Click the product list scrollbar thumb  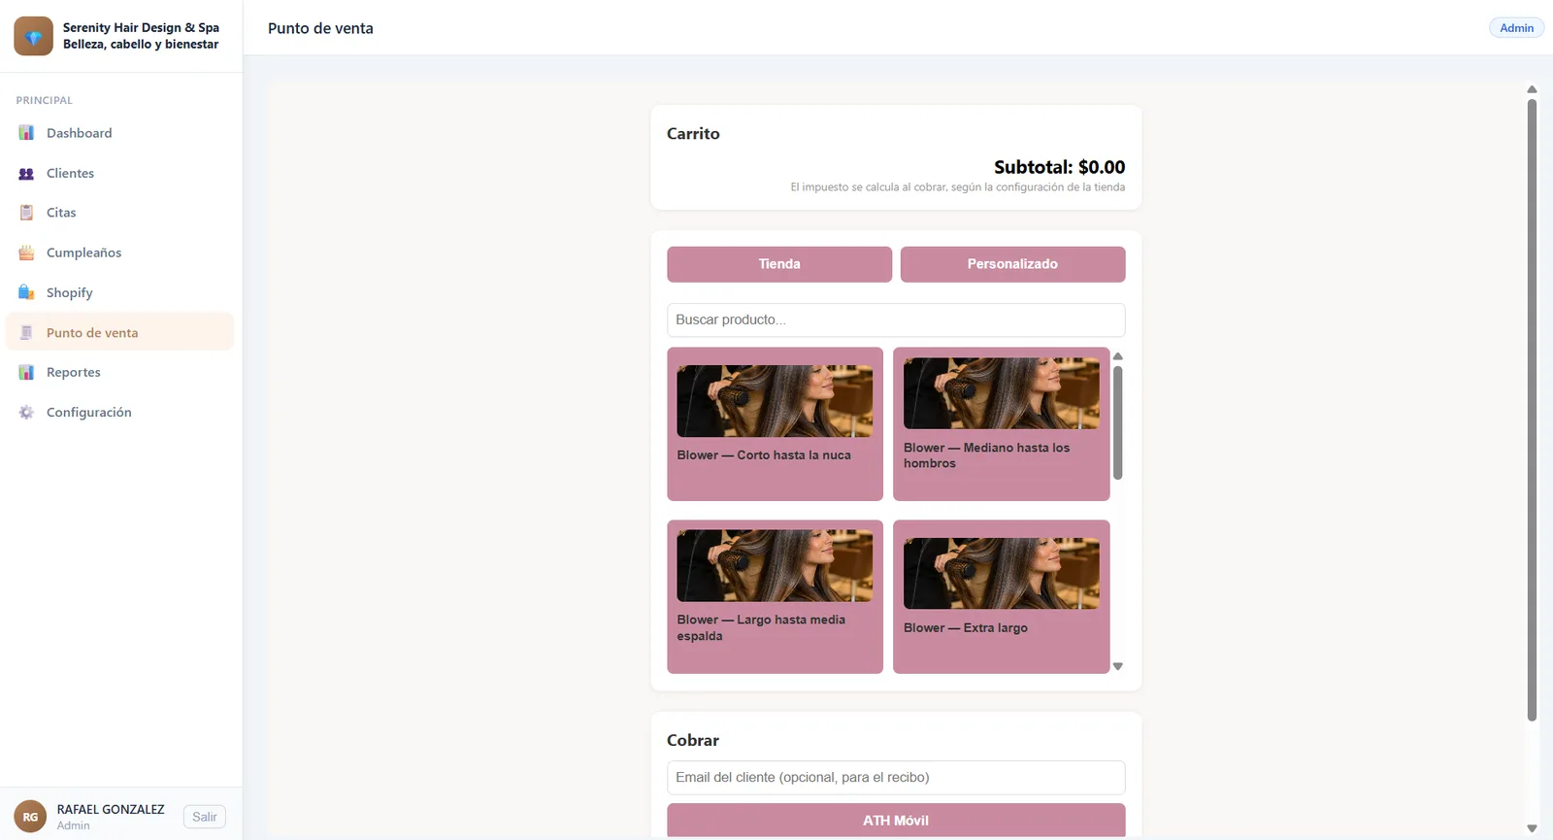(1118, 422)
